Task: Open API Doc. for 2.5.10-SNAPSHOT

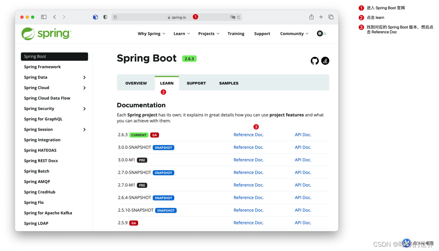Action: 303,210
